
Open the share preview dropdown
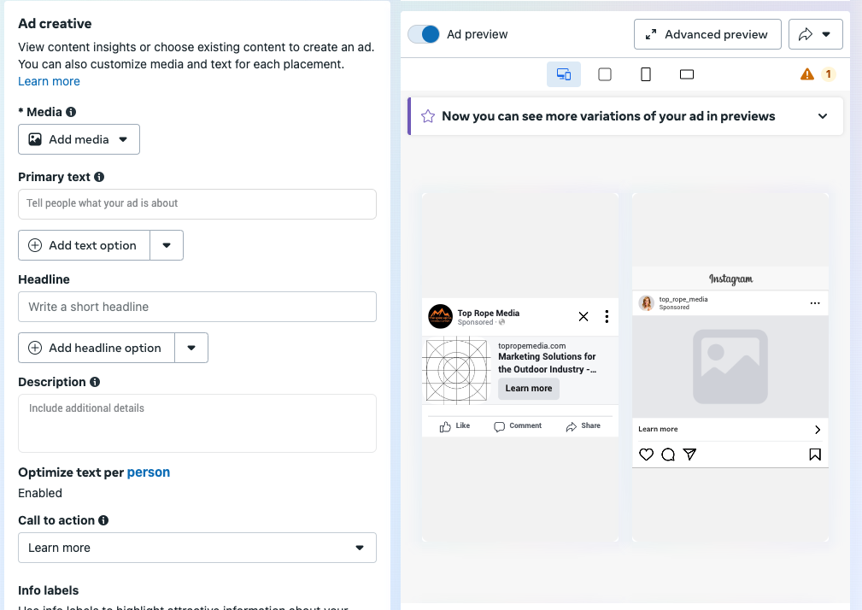(x=815, y=34)
